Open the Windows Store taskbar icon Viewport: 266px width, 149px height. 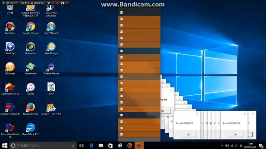click(x=111, y=145)
